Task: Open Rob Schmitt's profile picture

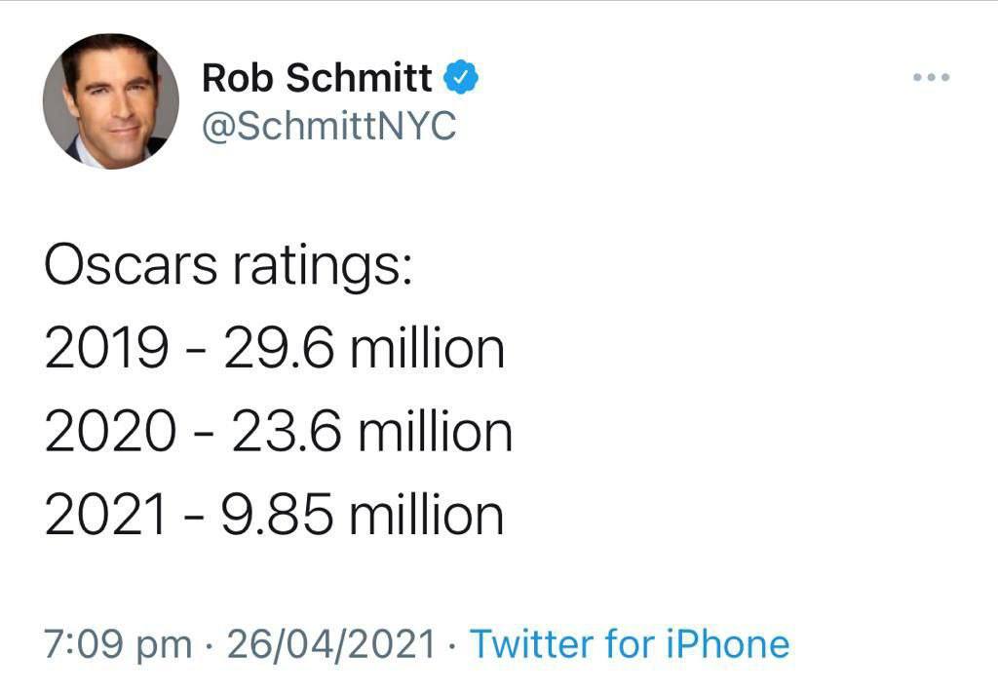Action: [110, 101]
